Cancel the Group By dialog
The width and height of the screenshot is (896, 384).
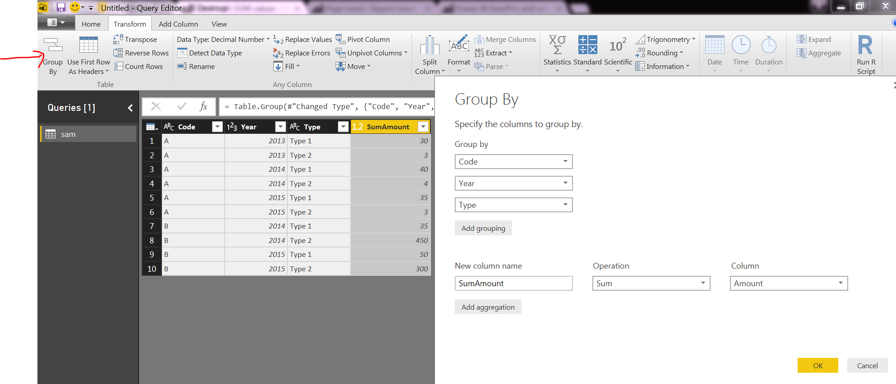867,366
